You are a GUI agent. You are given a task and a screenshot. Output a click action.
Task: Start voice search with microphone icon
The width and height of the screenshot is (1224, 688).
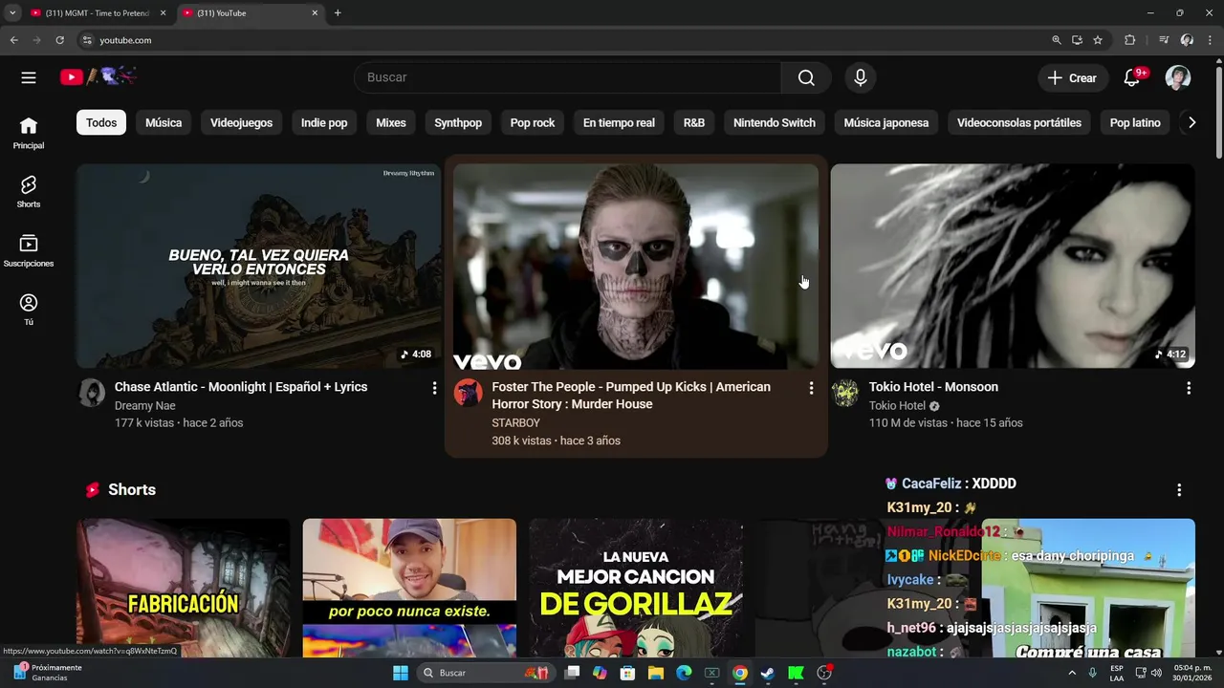tap(861, 77)
